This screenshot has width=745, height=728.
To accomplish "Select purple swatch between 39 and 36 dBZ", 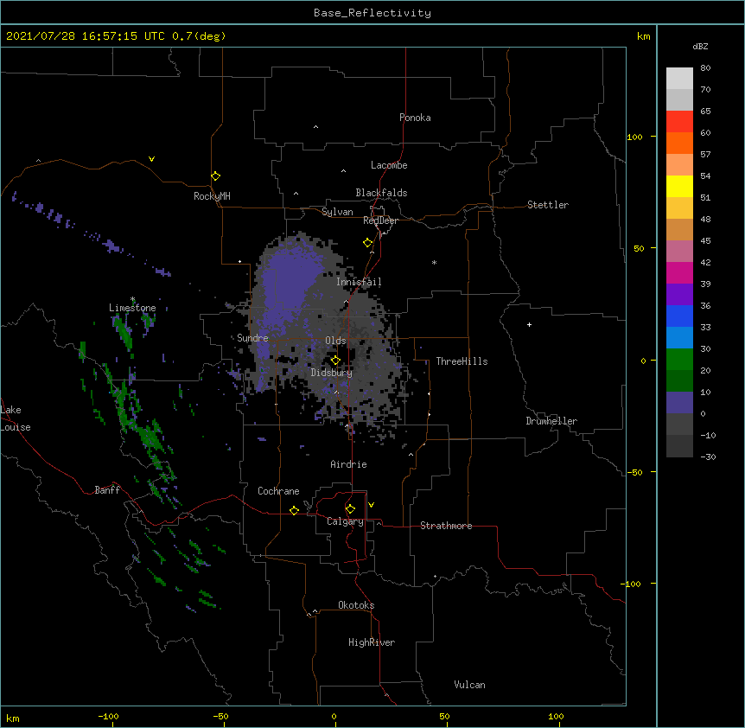I will (x=679, y=295).
